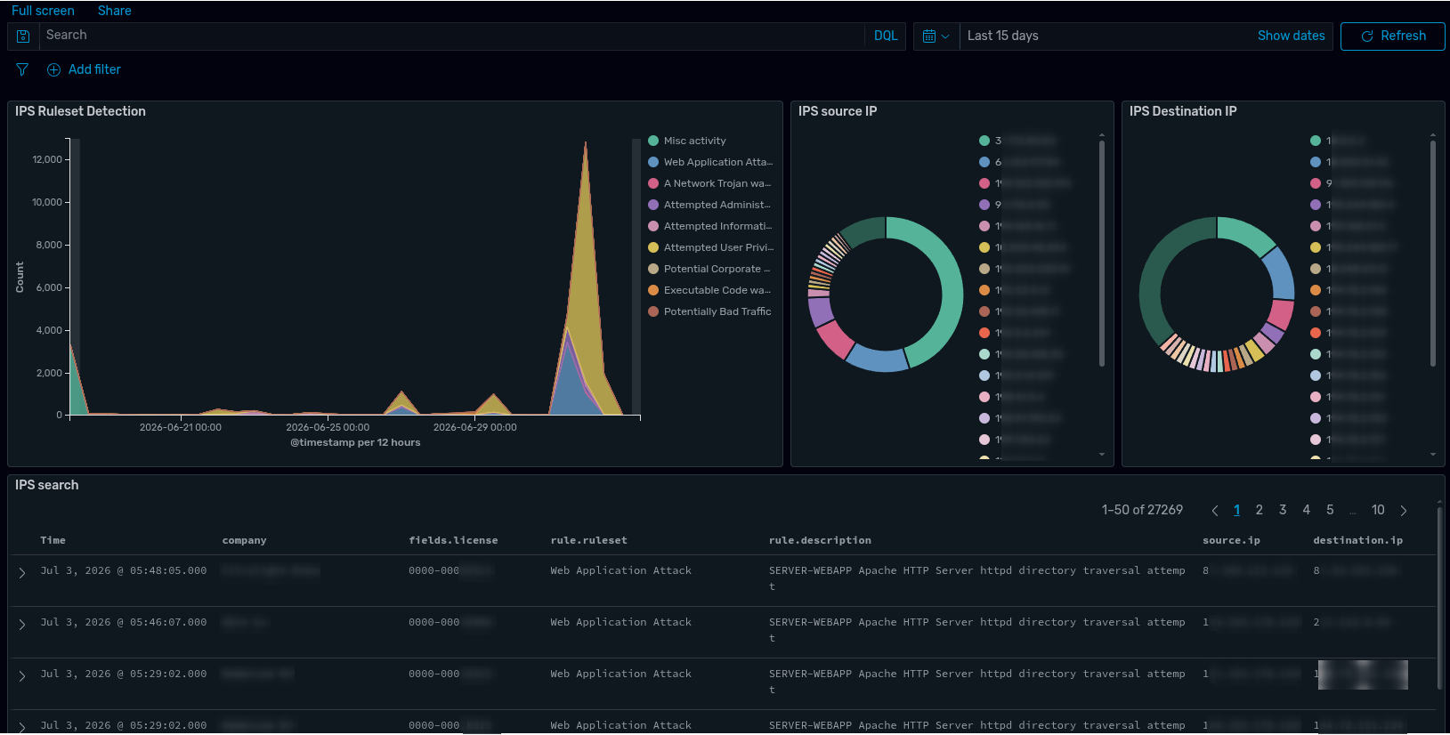1450x735 pixels.
Task: Toggle the Misc activity legend series
Action: pos(695,141)
